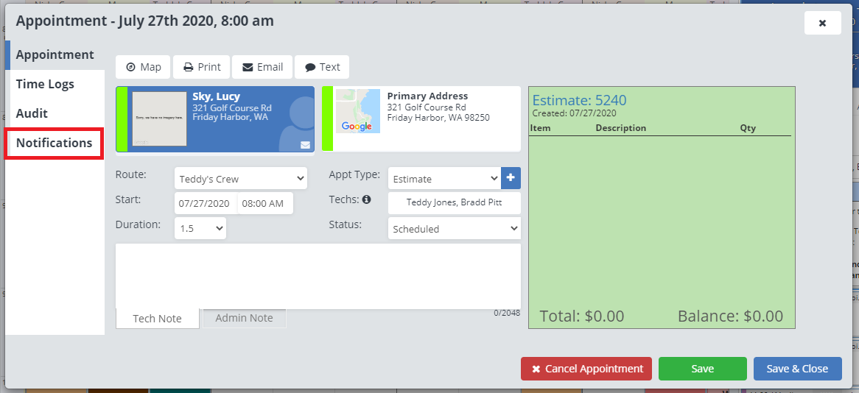The width and height of the screenshot is (859, 393).
Task: Click the Techs field Teddy Jones, Bradd Pitt
Action: (x=454, y=202)
